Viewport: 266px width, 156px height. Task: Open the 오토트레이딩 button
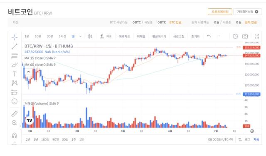point(220,12)
